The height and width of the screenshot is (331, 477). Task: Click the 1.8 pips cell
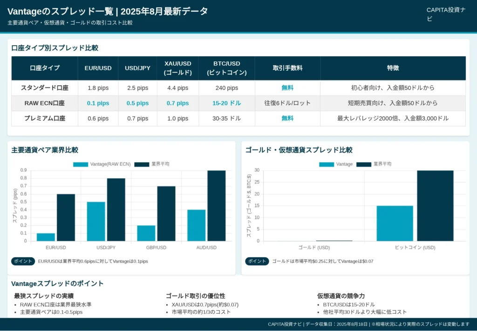point(98,88)
